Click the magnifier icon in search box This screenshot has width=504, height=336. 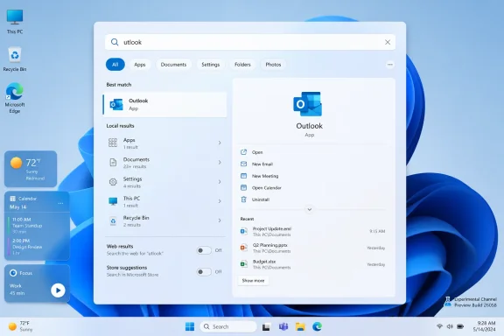point(115,42)
